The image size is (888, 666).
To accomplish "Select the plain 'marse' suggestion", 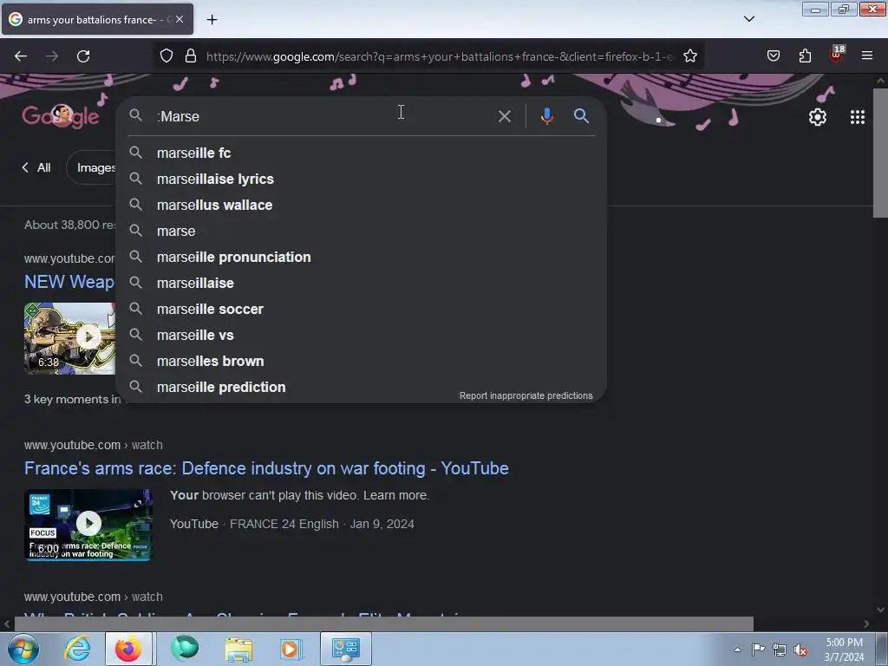I will (x=362, y=231).
